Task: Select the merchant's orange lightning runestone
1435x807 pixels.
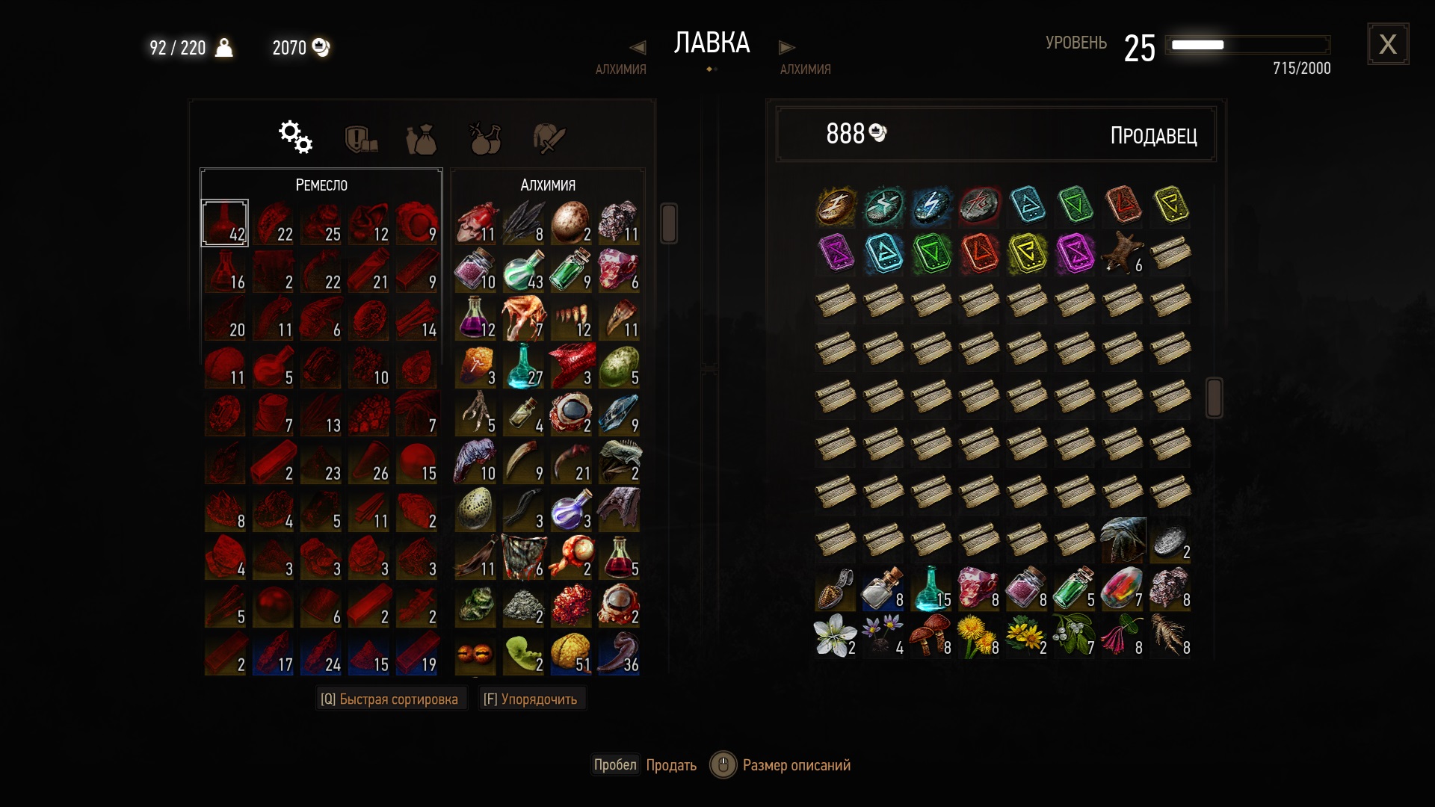Action: (x=836, y=205)
